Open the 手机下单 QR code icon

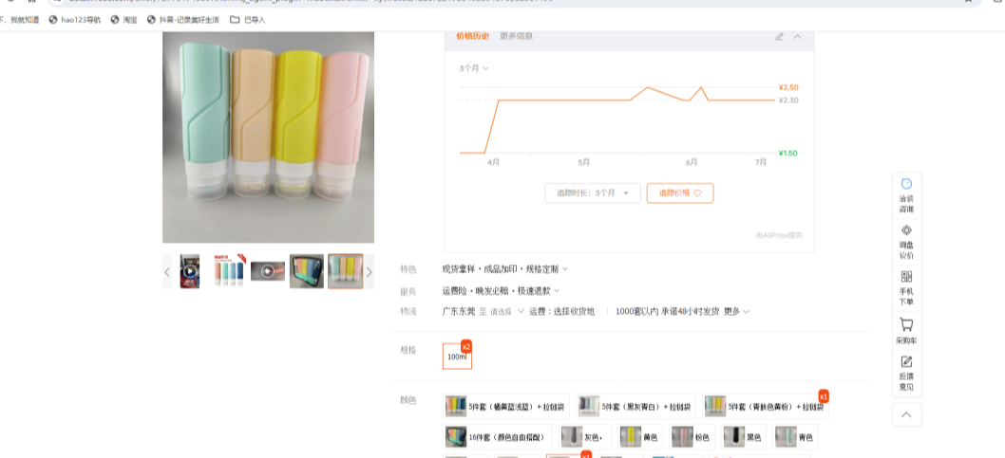pos(906,288)
